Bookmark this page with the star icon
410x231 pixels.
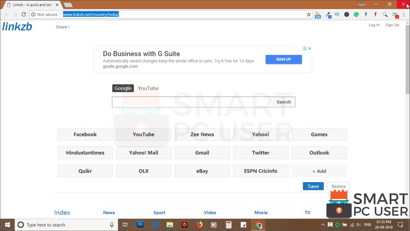309,14
